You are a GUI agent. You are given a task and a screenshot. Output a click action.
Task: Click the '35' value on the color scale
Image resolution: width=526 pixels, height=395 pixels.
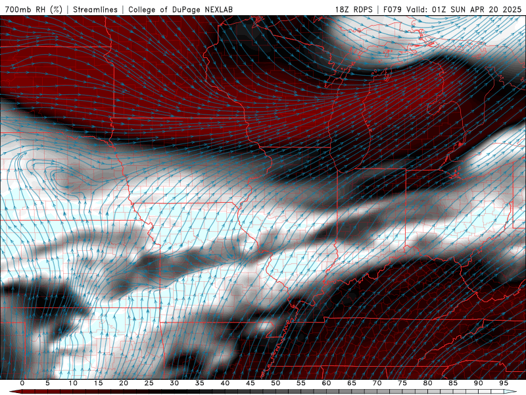200,383
